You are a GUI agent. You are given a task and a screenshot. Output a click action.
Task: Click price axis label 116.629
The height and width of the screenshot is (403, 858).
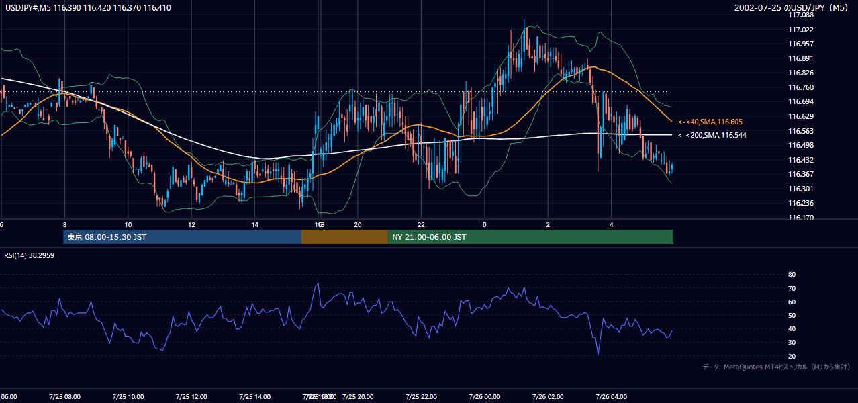point(800,116)
